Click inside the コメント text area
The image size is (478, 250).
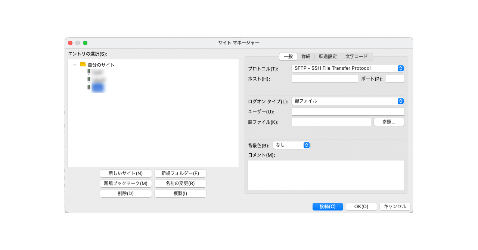pyautogui.click(x=326, y=175)
